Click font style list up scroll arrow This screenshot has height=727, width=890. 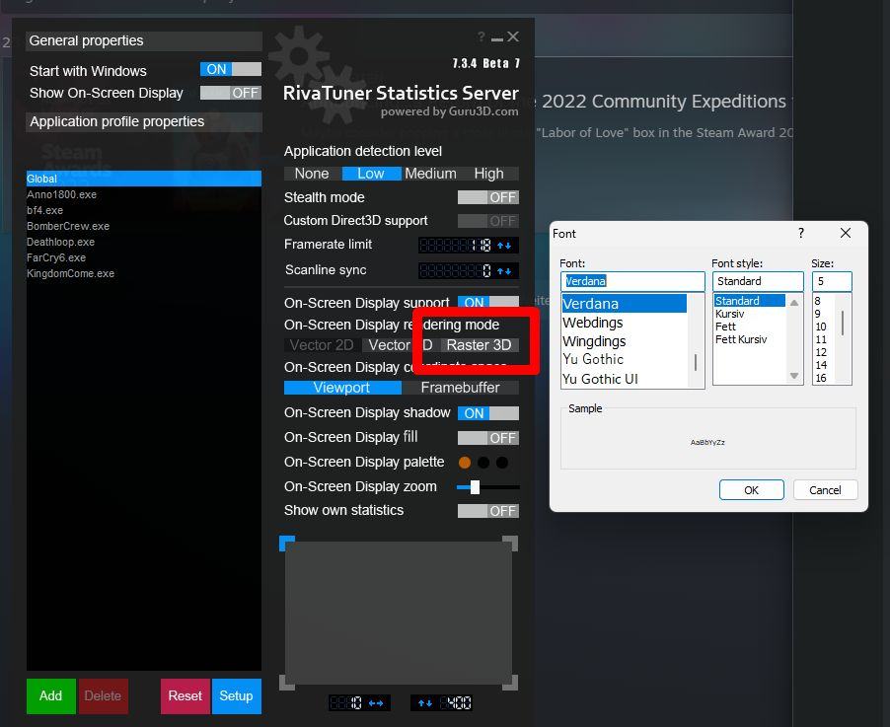794,303
